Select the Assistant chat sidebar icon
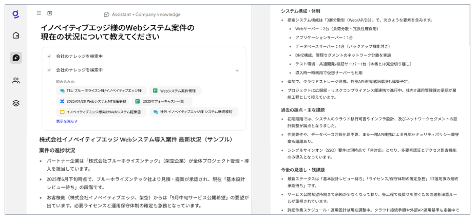475x219 pixels. click(x=16, y=58)
